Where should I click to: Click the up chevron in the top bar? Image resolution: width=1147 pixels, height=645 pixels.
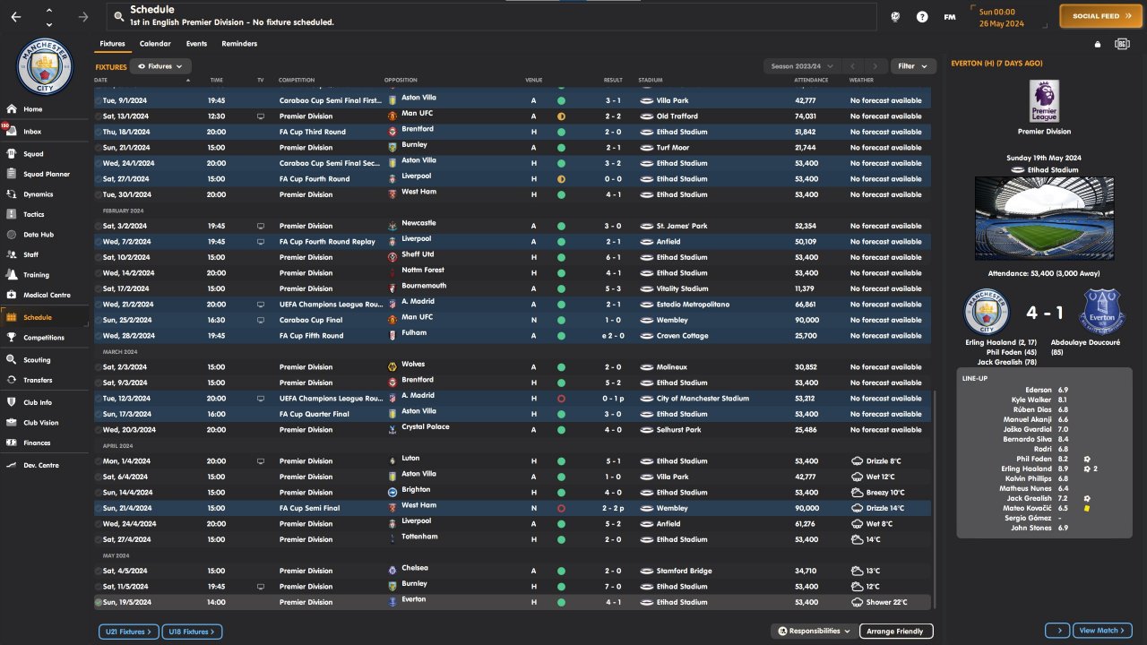point(48,11)
